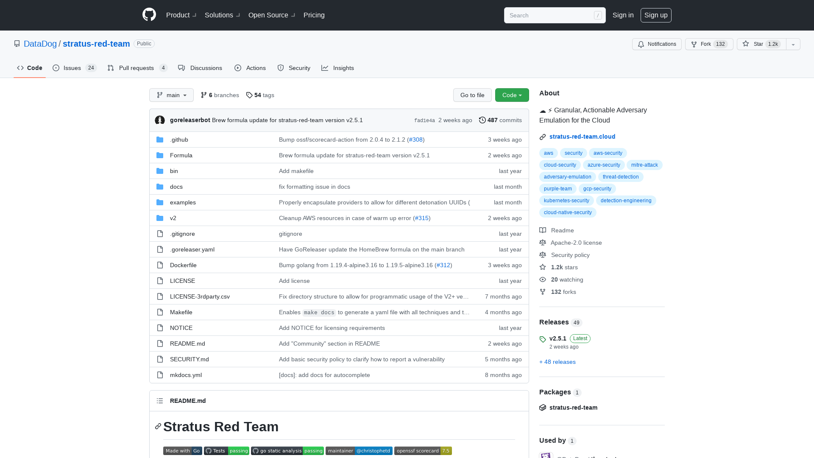The image size is (814, 458).
Task: Select the kubernetes-security topic tag
Action: click(x=566, y=201)
